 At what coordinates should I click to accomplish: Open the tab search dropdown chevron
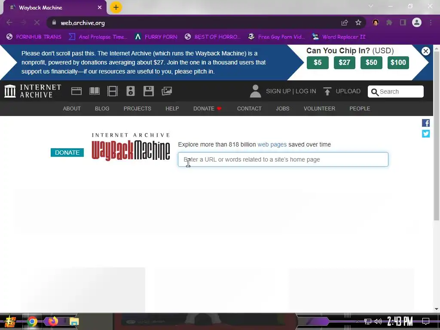pos(371,6)
